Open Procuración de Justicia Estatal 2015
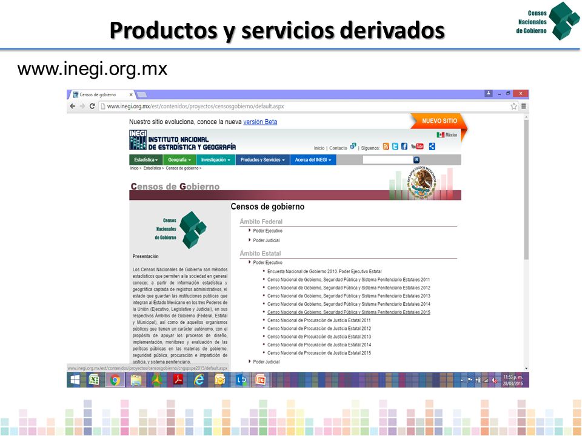582x436 pixels. click(x=319, y=353)
